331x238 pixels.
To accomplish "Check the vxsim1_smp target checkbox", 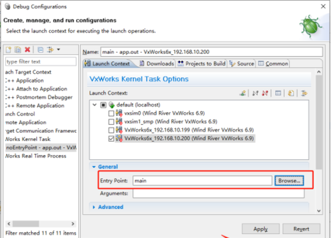I will 111,122.
